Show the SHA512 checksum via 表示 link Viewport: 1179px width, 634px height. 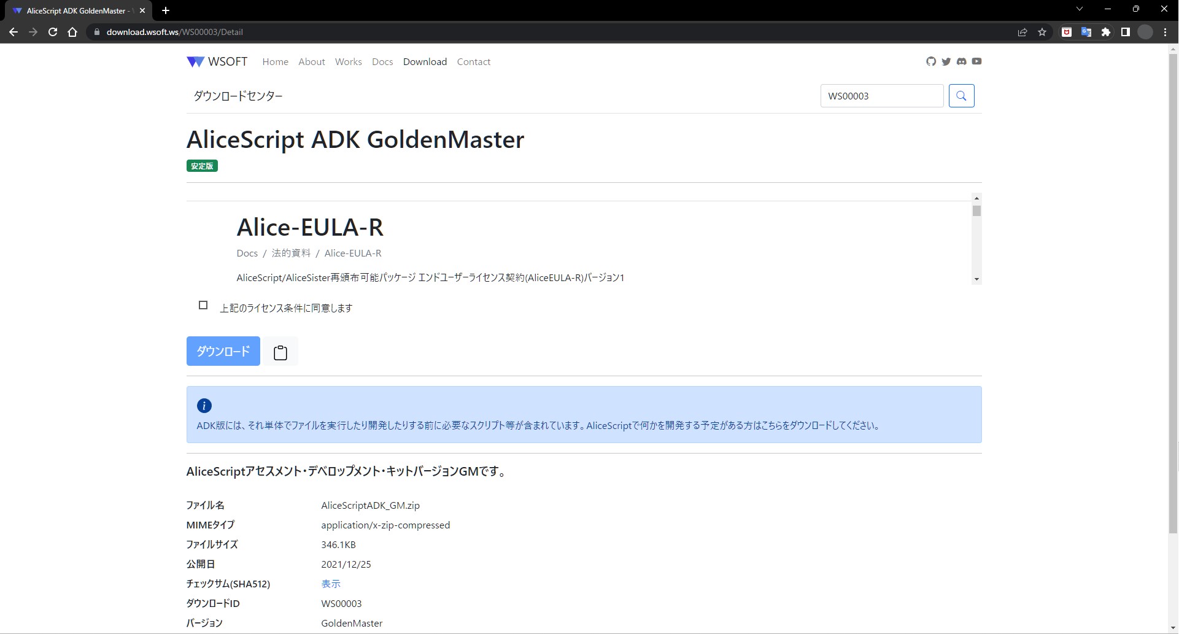(330, 584)
